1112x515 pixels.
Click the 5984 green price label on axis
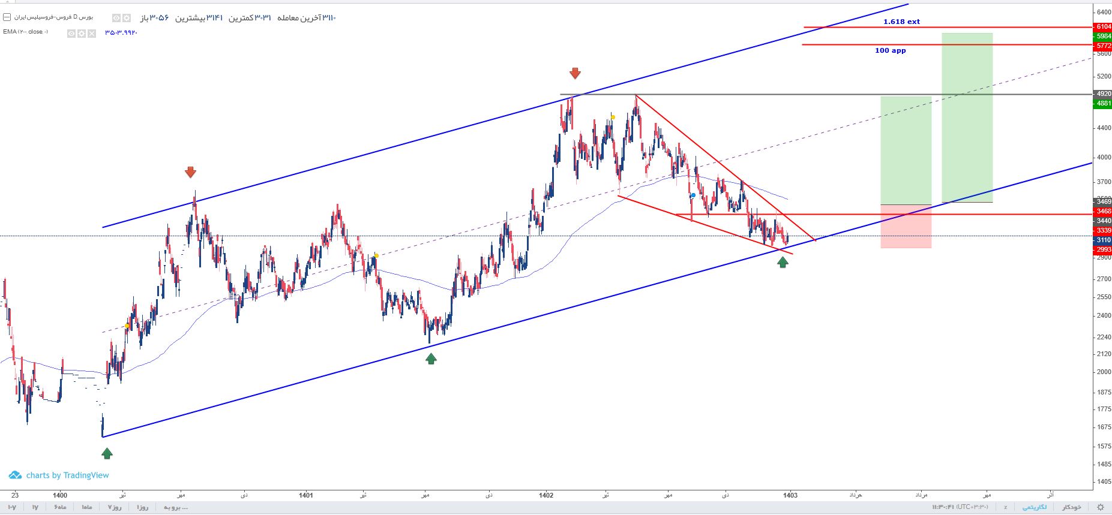pyautogui.click(x=1104, y=37)
